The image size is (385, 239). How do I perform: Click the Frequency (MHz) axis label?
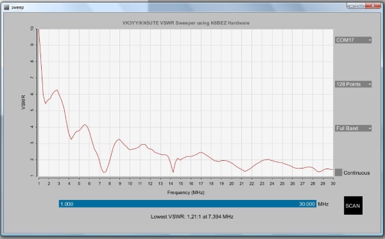click(186, 192)
